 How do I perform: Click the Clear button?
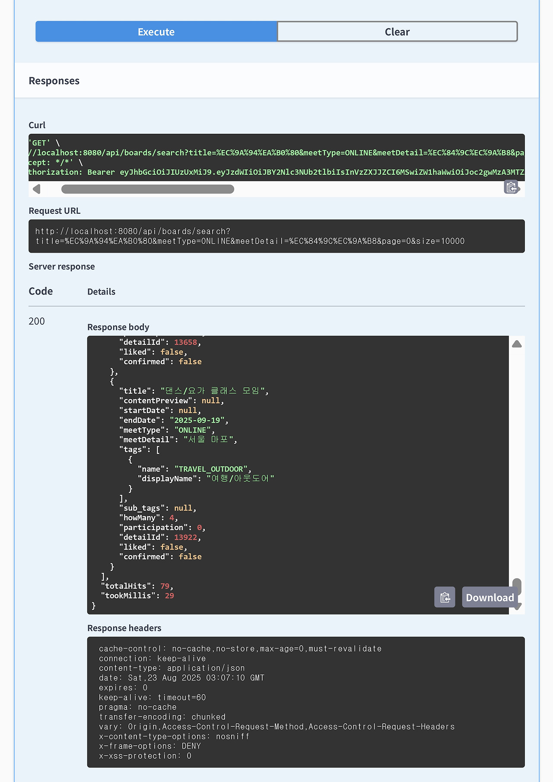(x=397, y=32)
